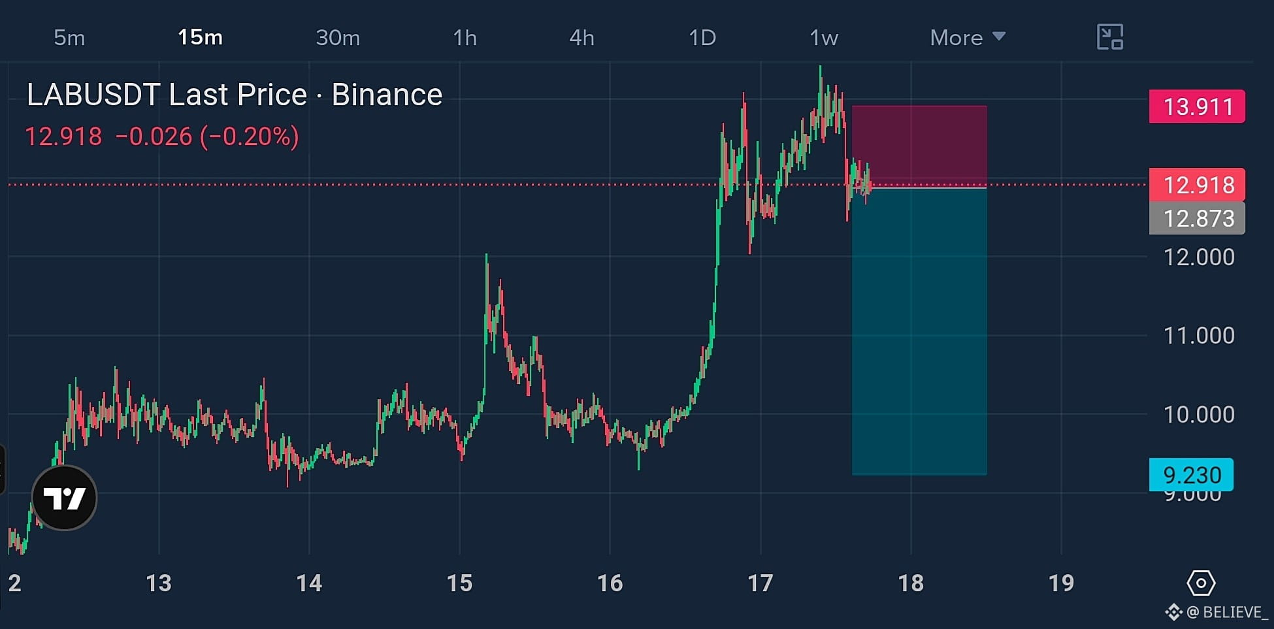Select the red 12.918 current price label

[1198, 185]
